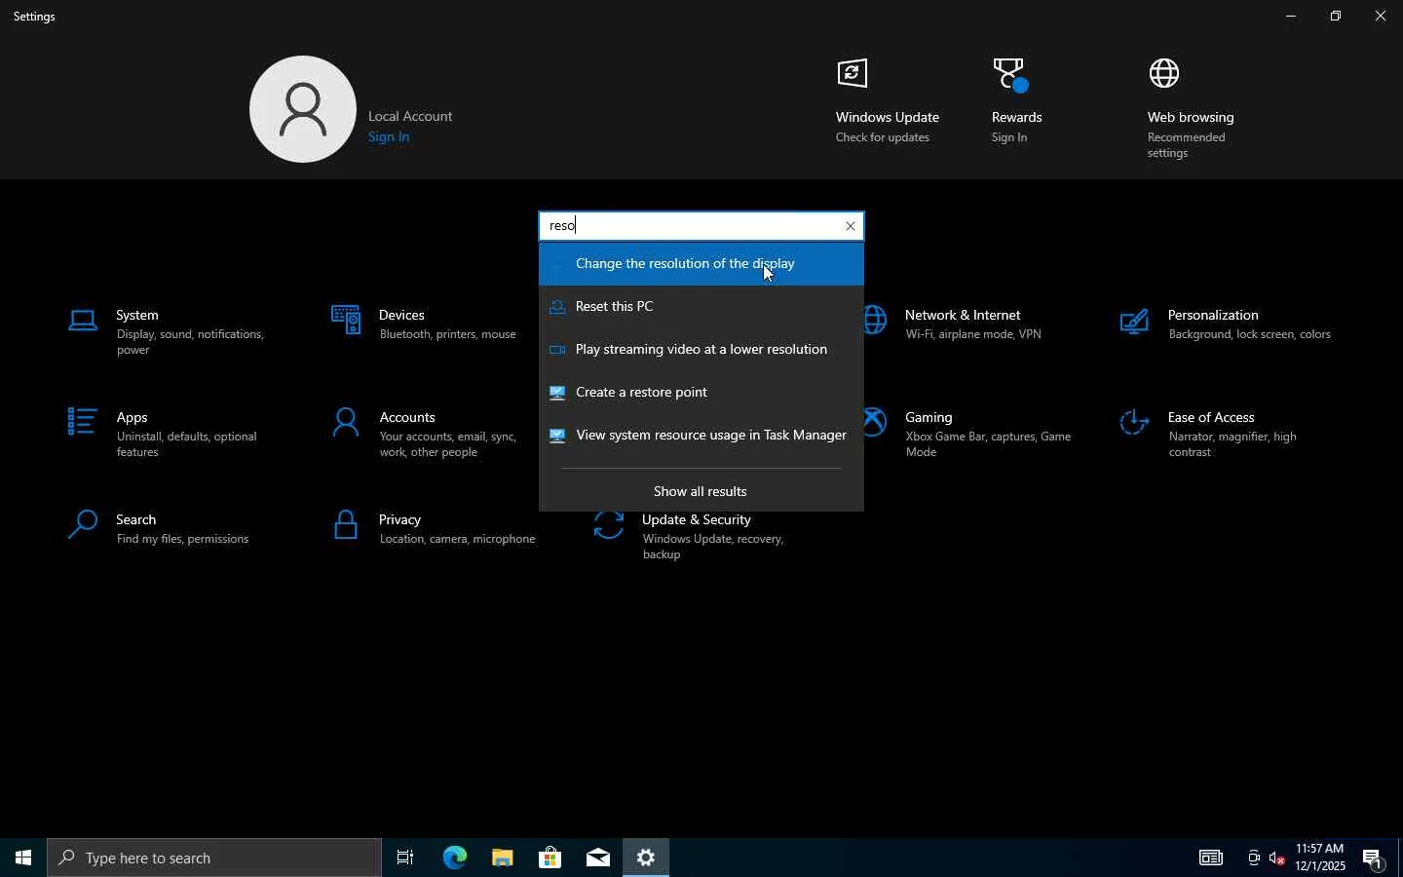Click the Sign In link under Local Account
This screenshot has width=1403, height=877.
tap(389, 137)
